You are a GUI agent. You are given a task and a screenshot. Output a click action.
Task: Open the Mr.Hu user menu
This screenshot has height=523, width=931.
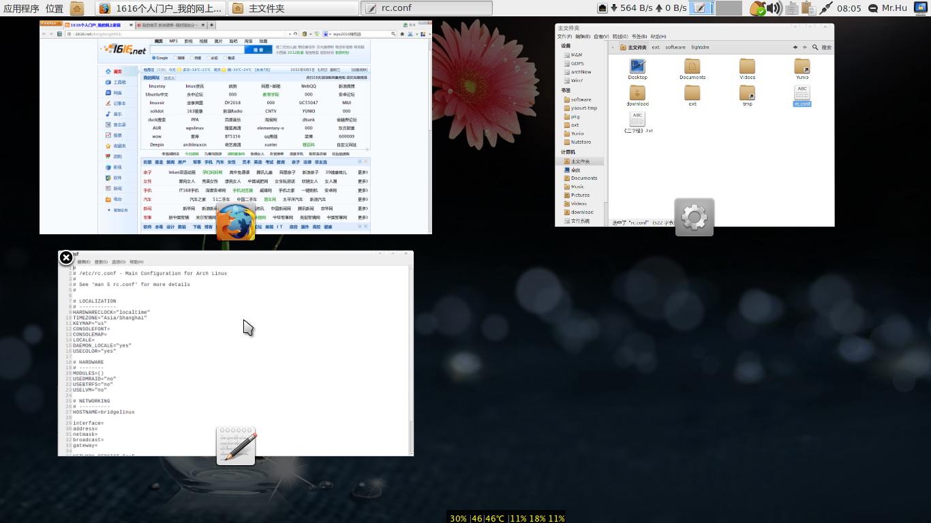889,8
